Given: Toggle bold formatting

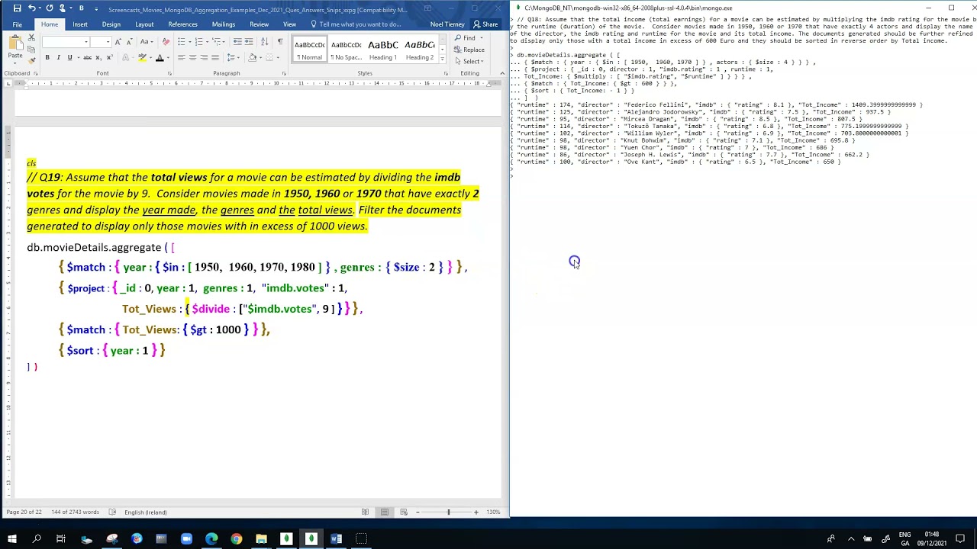Looking at the screenshot, I should pyautogui.click(x=47, y=58).
